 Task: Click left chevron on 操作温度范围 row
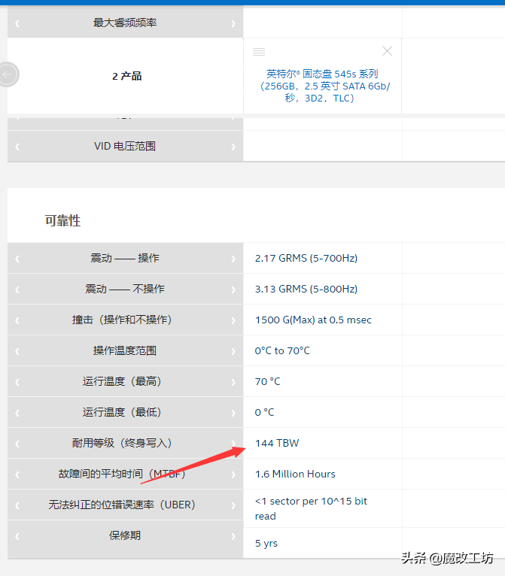[x=17, y=351]
